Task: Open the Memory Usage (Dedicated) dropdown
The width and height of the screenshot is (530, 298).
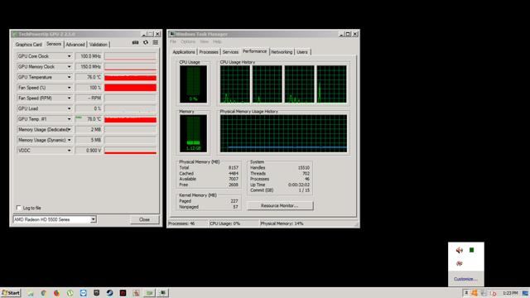Action: pos(69,129)
